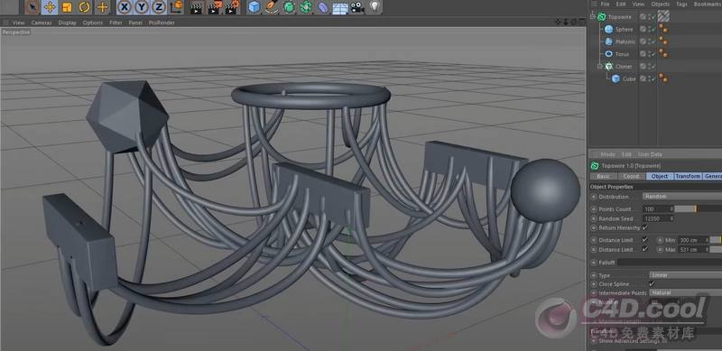Collapse the Cloner hierarchy
This screenshot has width=722, height=351.
[x=600, y=67]
